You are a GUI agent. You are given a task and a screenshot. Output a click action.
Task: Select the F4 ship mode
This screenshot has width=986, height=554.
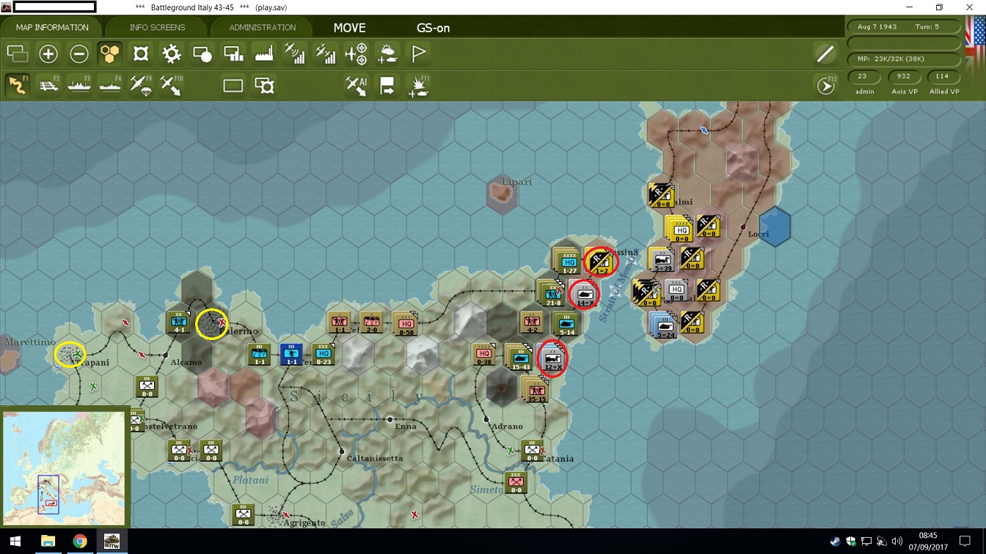tap(110, 86)
